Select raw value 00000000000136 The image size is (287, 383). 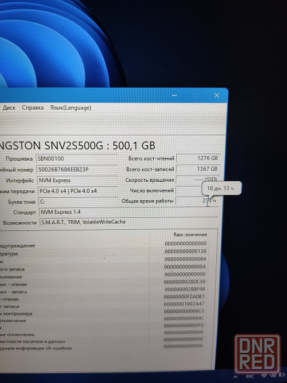tap(185, 251)
